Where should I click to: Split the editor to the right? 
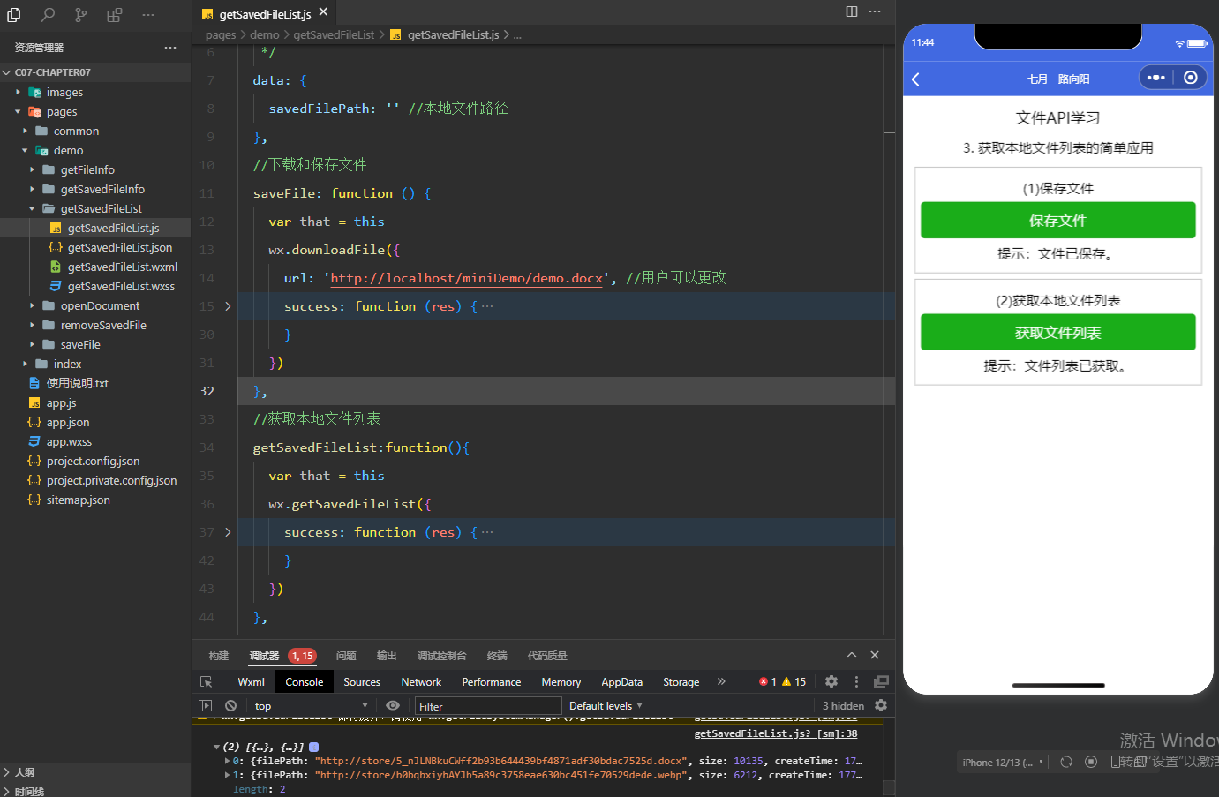[x=852, y=11]
